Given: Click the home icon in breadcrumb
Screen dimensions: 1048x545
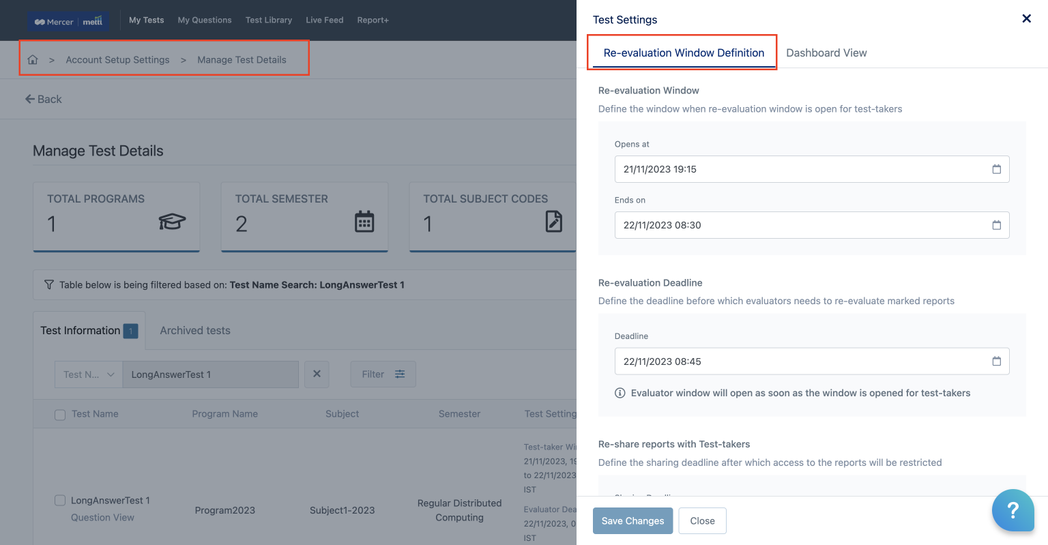Looking at the screenshot, I should click(x=33, y=60).
